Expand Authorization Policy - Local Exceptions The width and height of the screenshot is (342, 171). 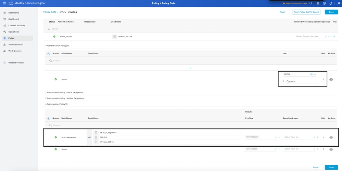(x=46, y=93)
